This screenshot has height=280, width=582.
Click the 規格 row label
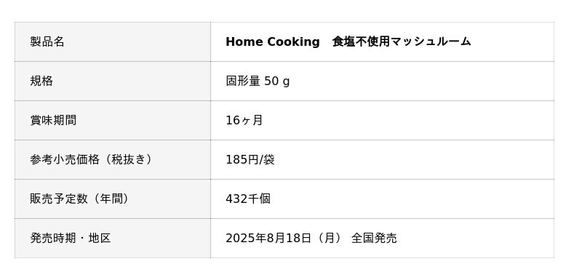pos(113,81)
